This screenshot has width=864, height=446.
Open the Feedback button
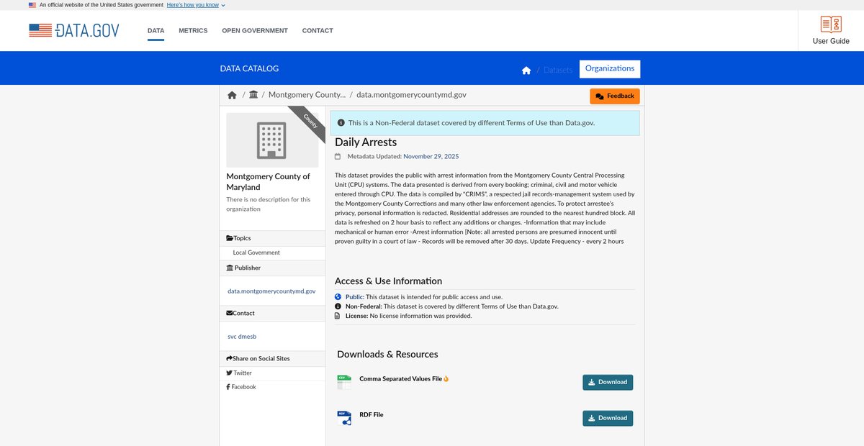614,96
